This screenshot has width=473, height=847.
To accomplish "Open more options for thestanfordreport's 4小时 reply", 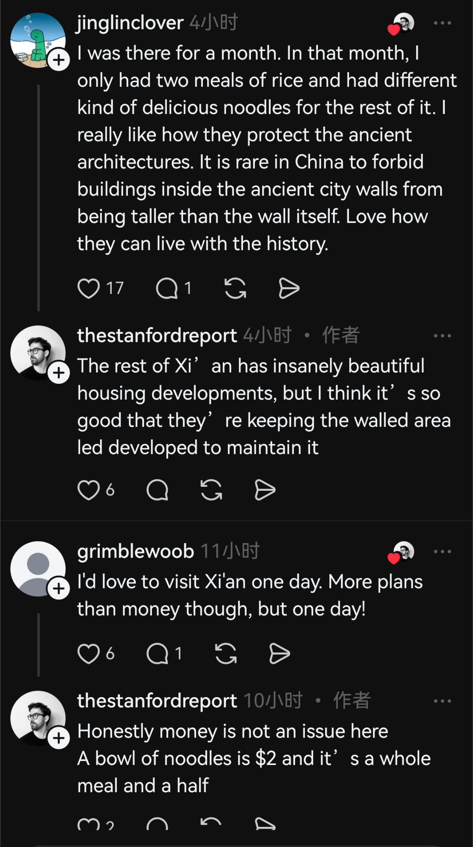I will [x=442, y=336].
